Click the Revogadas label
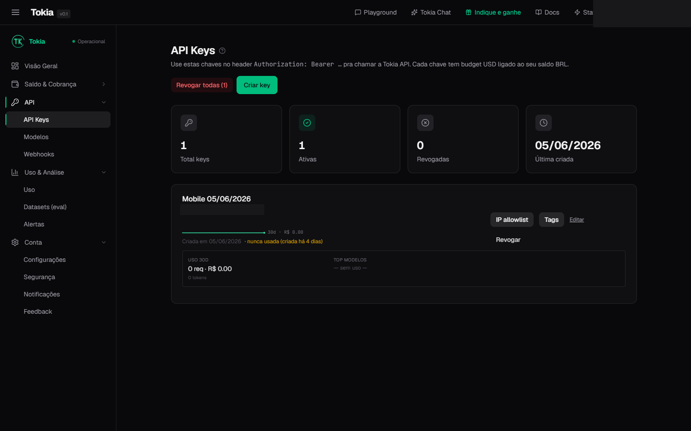 point(433,159)
